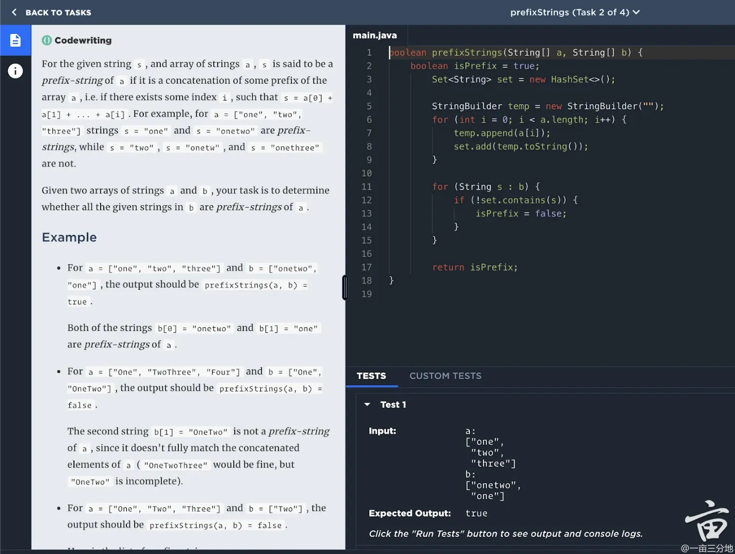Click expected output value 'true'

476,513
